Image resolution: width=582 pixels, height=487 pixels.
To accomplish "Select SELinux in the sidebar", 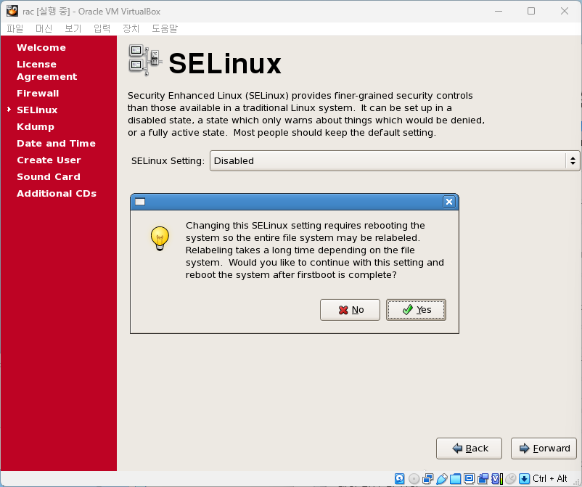I will [x=37, y=110].
